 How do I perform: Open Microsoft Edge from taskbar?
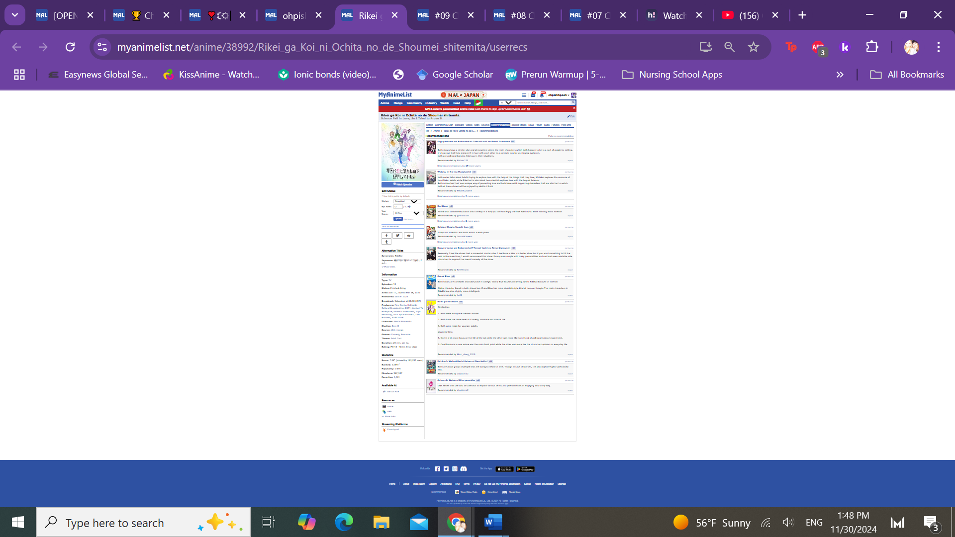click(344, 522)
